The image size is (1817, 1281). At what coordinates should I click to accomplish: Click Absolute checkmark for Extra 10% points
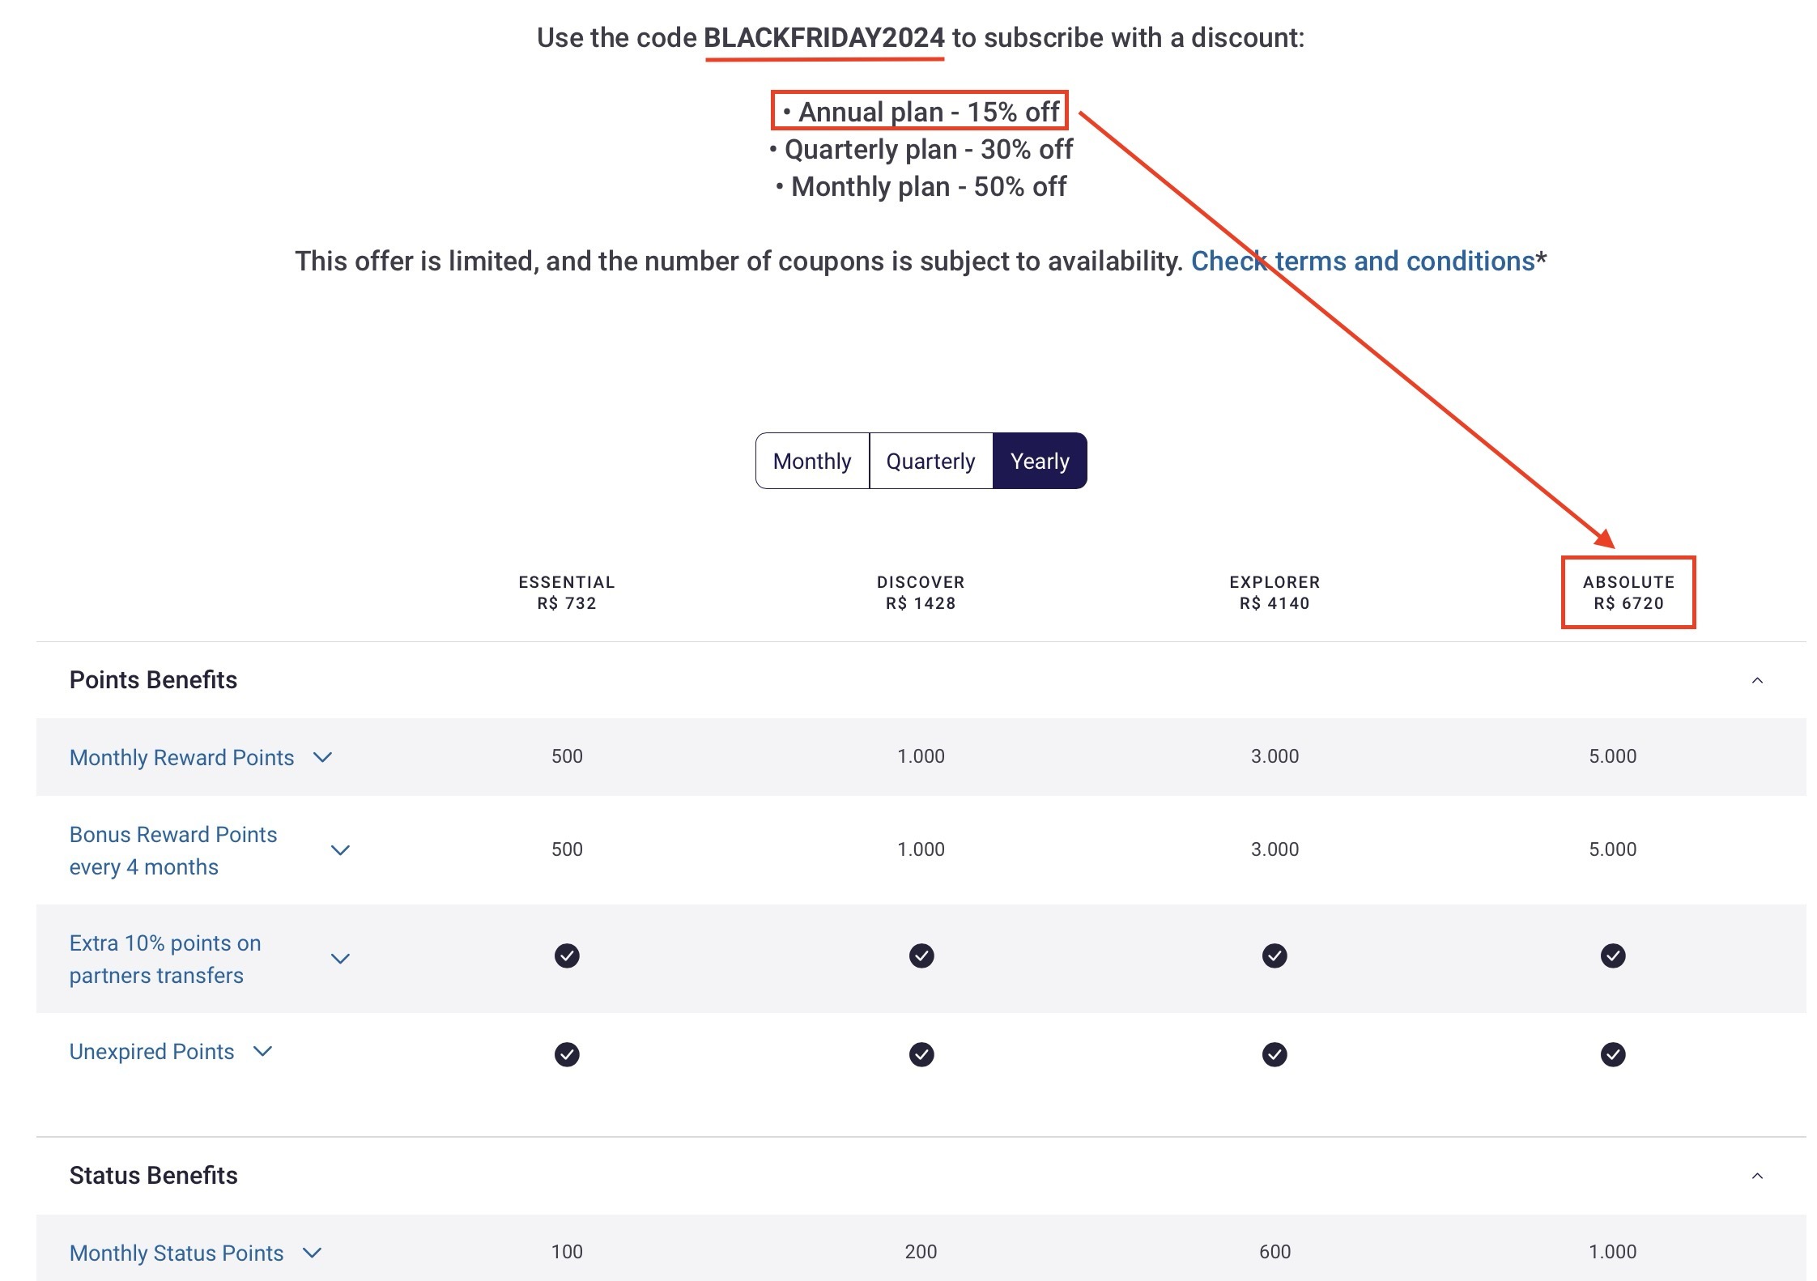point(1613,956)
